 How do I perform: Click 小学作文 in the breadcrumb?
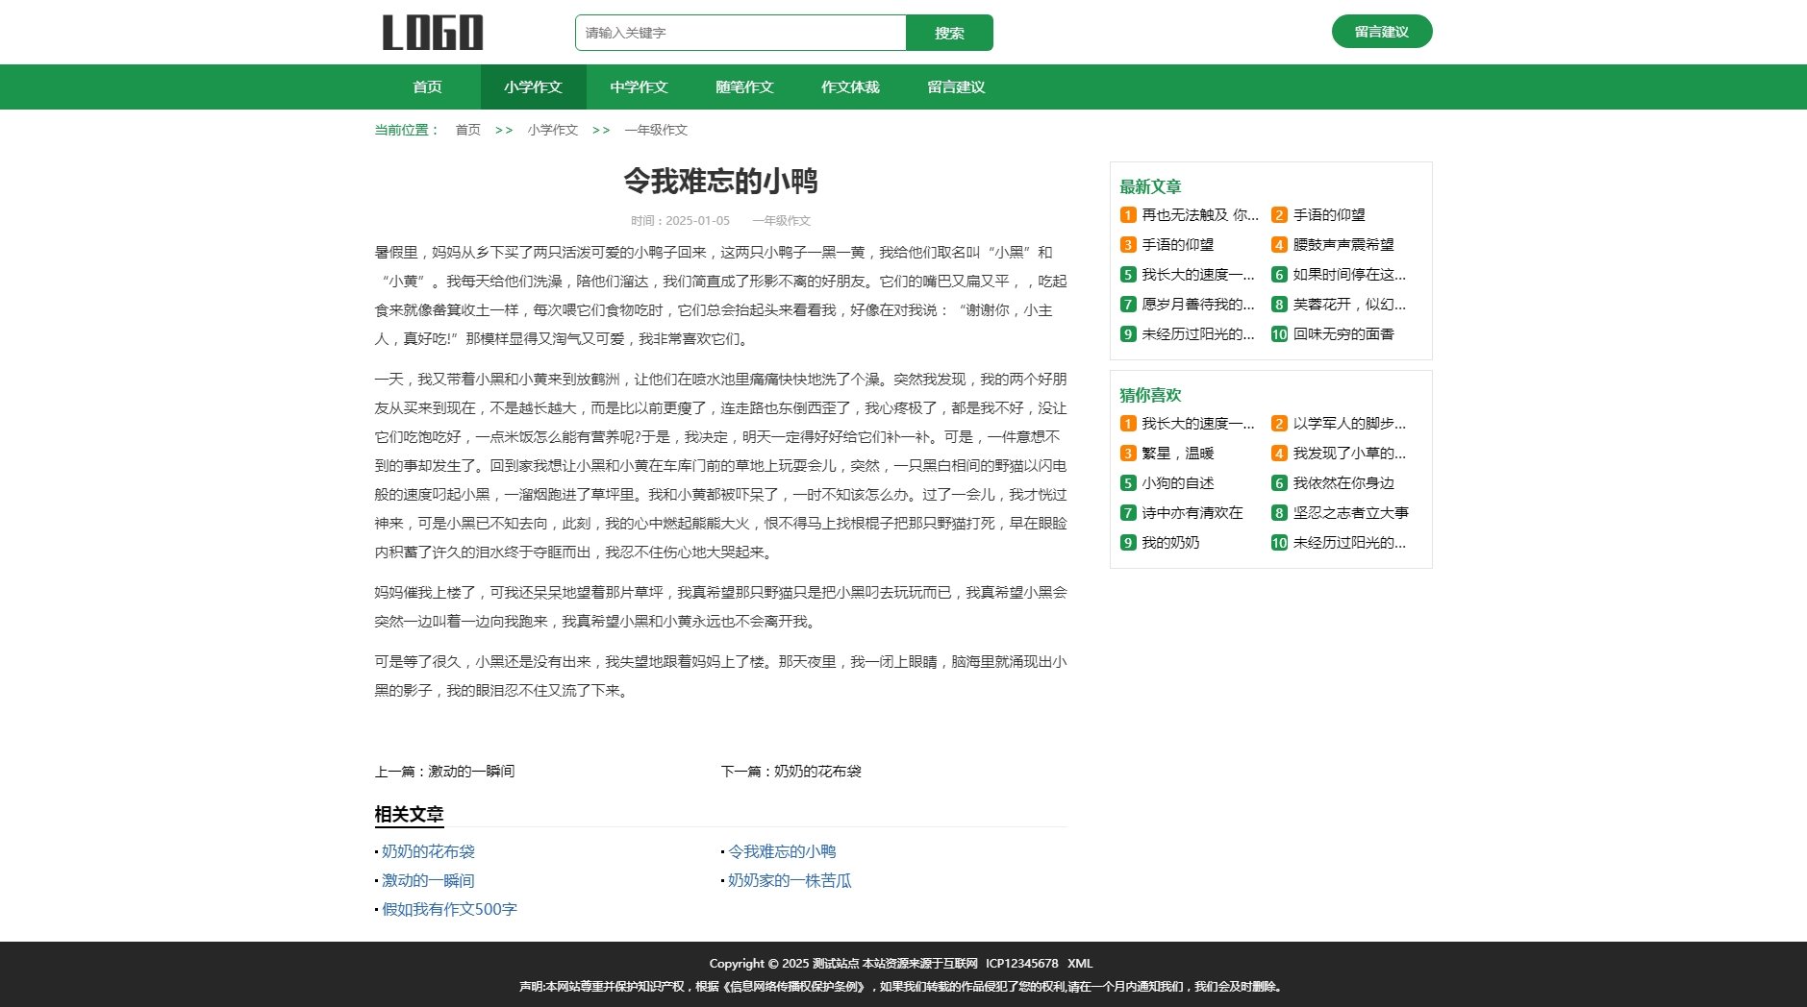(552, 130)
